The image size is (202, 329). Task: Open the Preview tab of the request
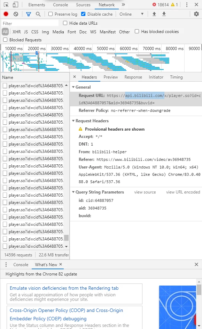coord(111,77)
